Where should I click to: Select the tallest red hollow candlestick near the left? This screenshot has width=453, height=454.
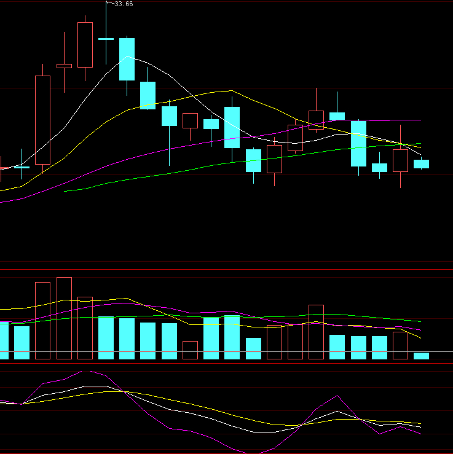pyautogui.click(x=42, y=120)
